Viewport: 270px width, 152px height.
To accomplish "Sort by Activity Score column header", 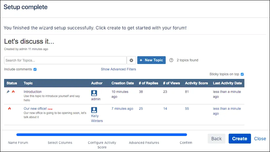I will click(197, 83).
